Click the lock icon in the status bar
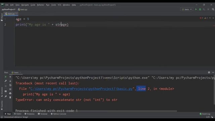Screen dimensions: 215x121 pyautogui.click(x=212, y=117)
